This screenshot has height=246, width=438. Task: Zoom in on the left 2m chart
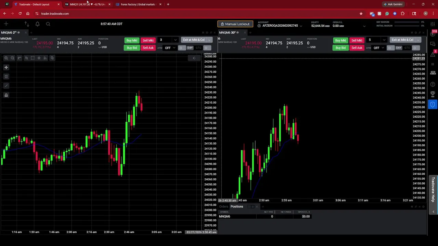[6, 58]
